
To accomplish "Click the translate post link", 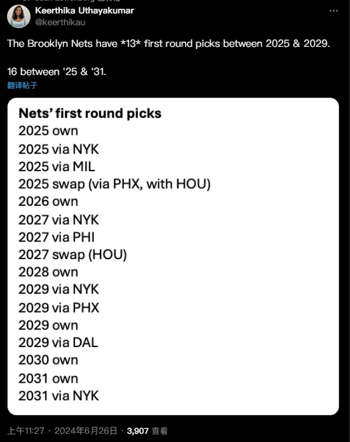I will click(x=22, y=85).
